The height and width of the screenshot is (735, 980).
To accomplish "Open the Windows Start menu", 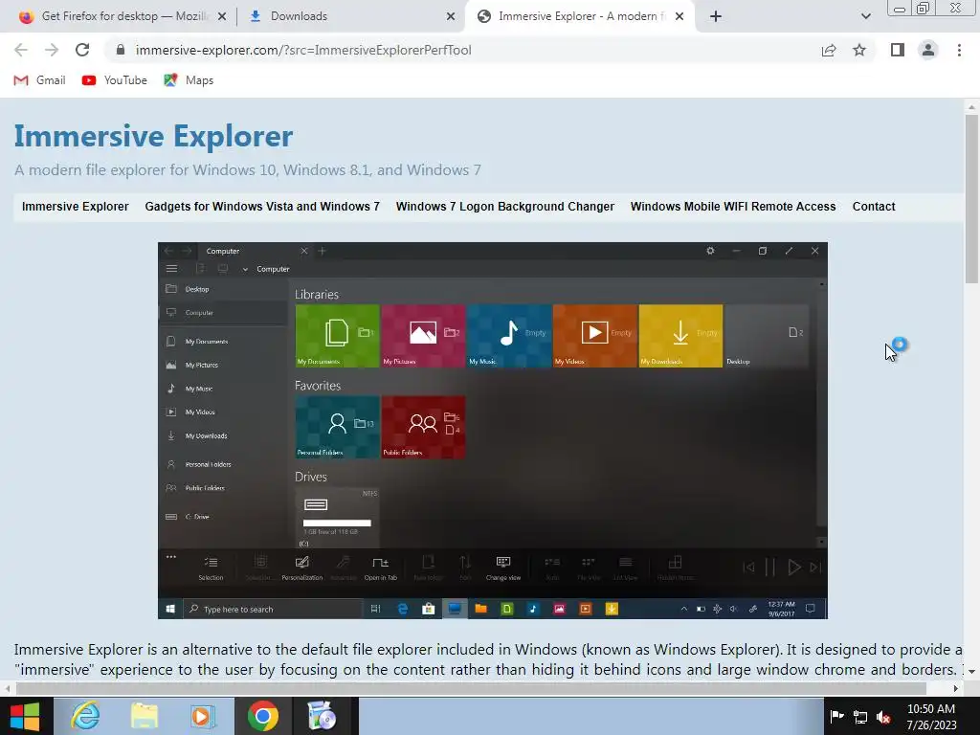I will coord(25,716).
